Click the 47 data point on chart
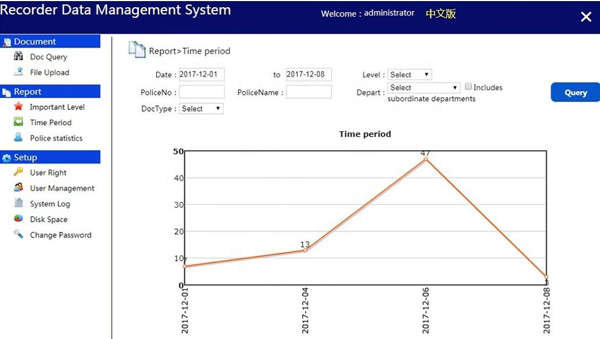600x339 pixels. point(426,159)
